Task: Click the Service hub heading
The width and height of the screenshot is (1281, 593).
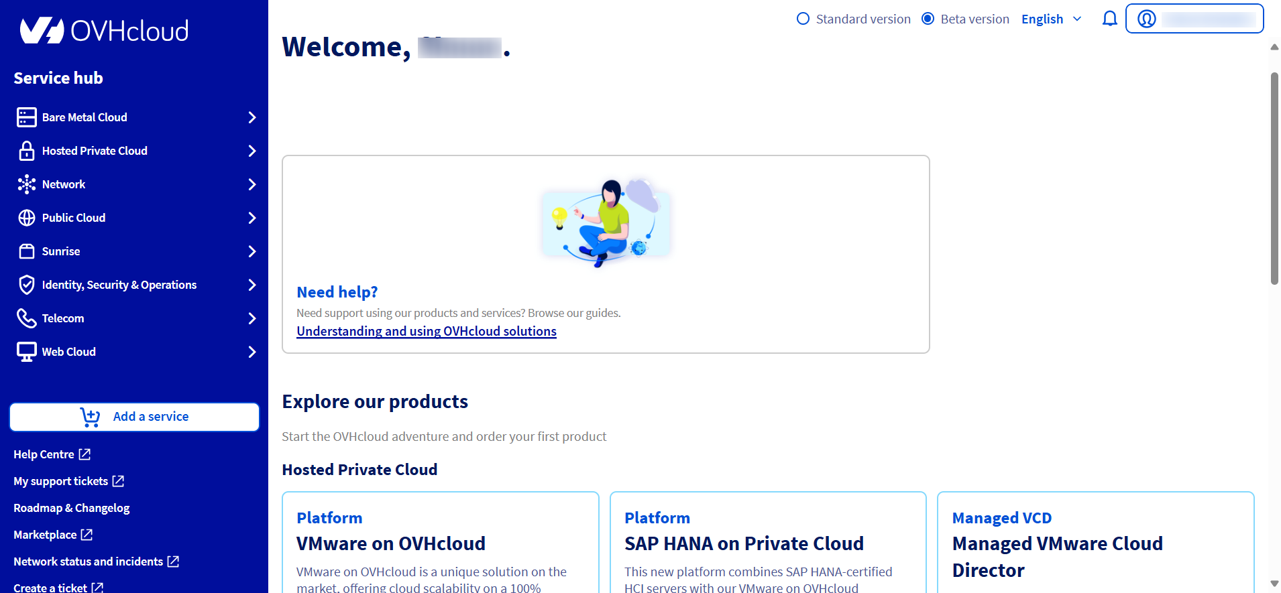Action: [58, 78]
